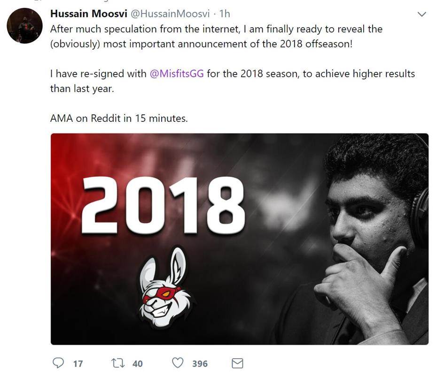Click the retweet count of 40
The height and width of the screenshot is (375, 436).
[137, 363]
